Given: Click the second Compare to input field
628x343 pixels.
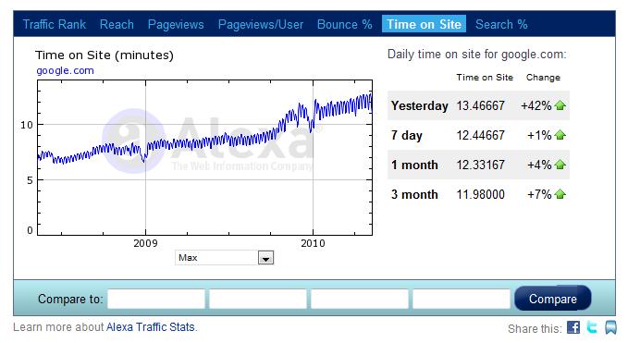Looking at the screenshot, I should [x=258, y=299].
